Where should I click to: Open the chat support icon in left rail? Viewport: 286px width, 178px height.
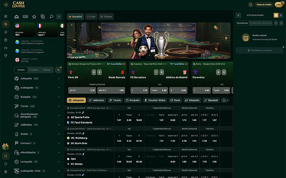[6, 164]
